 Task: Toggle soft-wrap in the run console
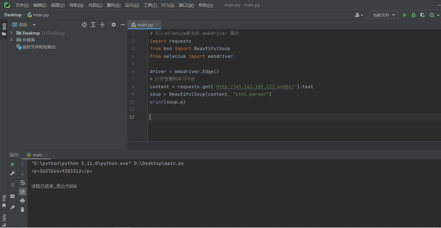[22, 183]
